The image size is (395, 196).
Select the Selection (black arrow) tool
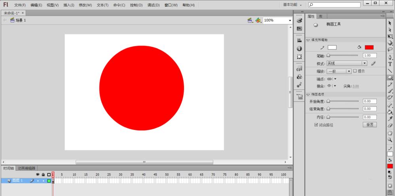point(390,23)
